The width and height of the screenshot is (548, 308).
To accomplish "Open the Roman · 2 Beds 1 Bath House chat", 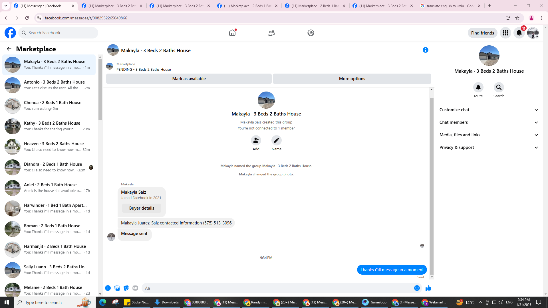I will coord(49,229).
